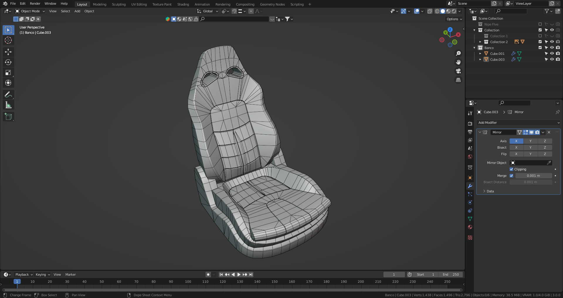The height and width of the screenshot is (298, 563).
Task: Switch to wireframe viewport shading
Action: pyautogui.click(x=437, y=11)
